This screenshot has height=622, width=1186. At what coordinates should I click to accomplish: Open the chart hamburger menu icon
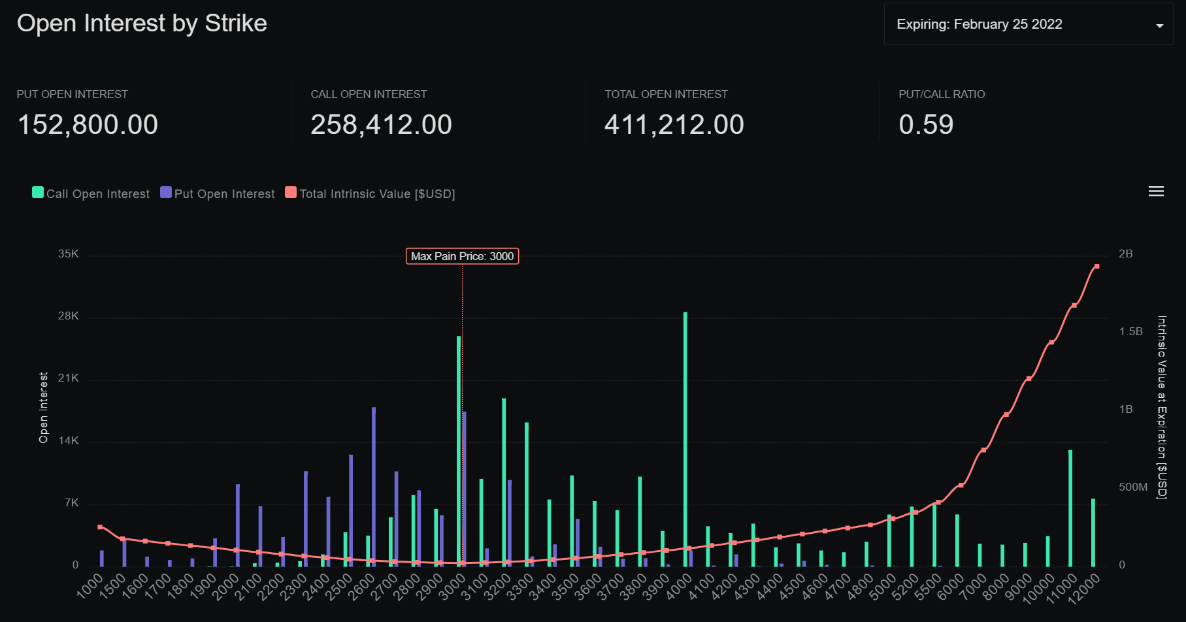click(1156, 191)
